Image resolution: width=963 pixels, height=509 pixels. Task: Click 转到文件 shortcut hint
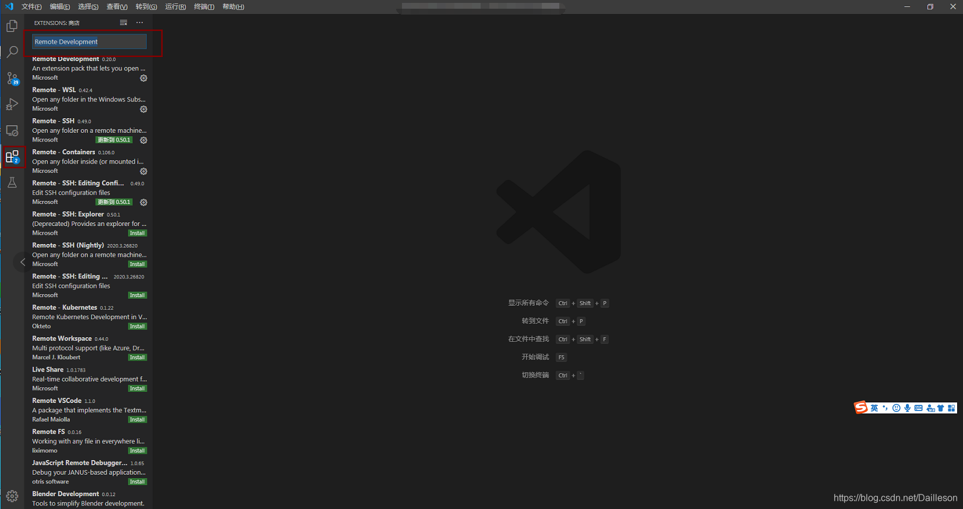point(535,321)
